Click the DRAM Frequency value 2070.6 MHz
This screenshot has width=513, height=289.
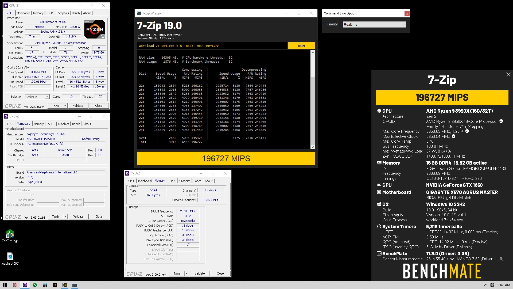pos(188,211)
